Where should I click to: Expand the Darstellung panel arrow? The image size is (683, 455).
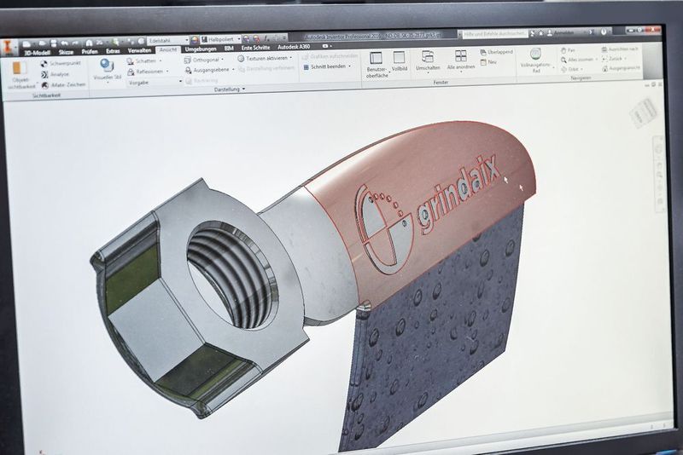pyautogui.click(x=243, y=89)
